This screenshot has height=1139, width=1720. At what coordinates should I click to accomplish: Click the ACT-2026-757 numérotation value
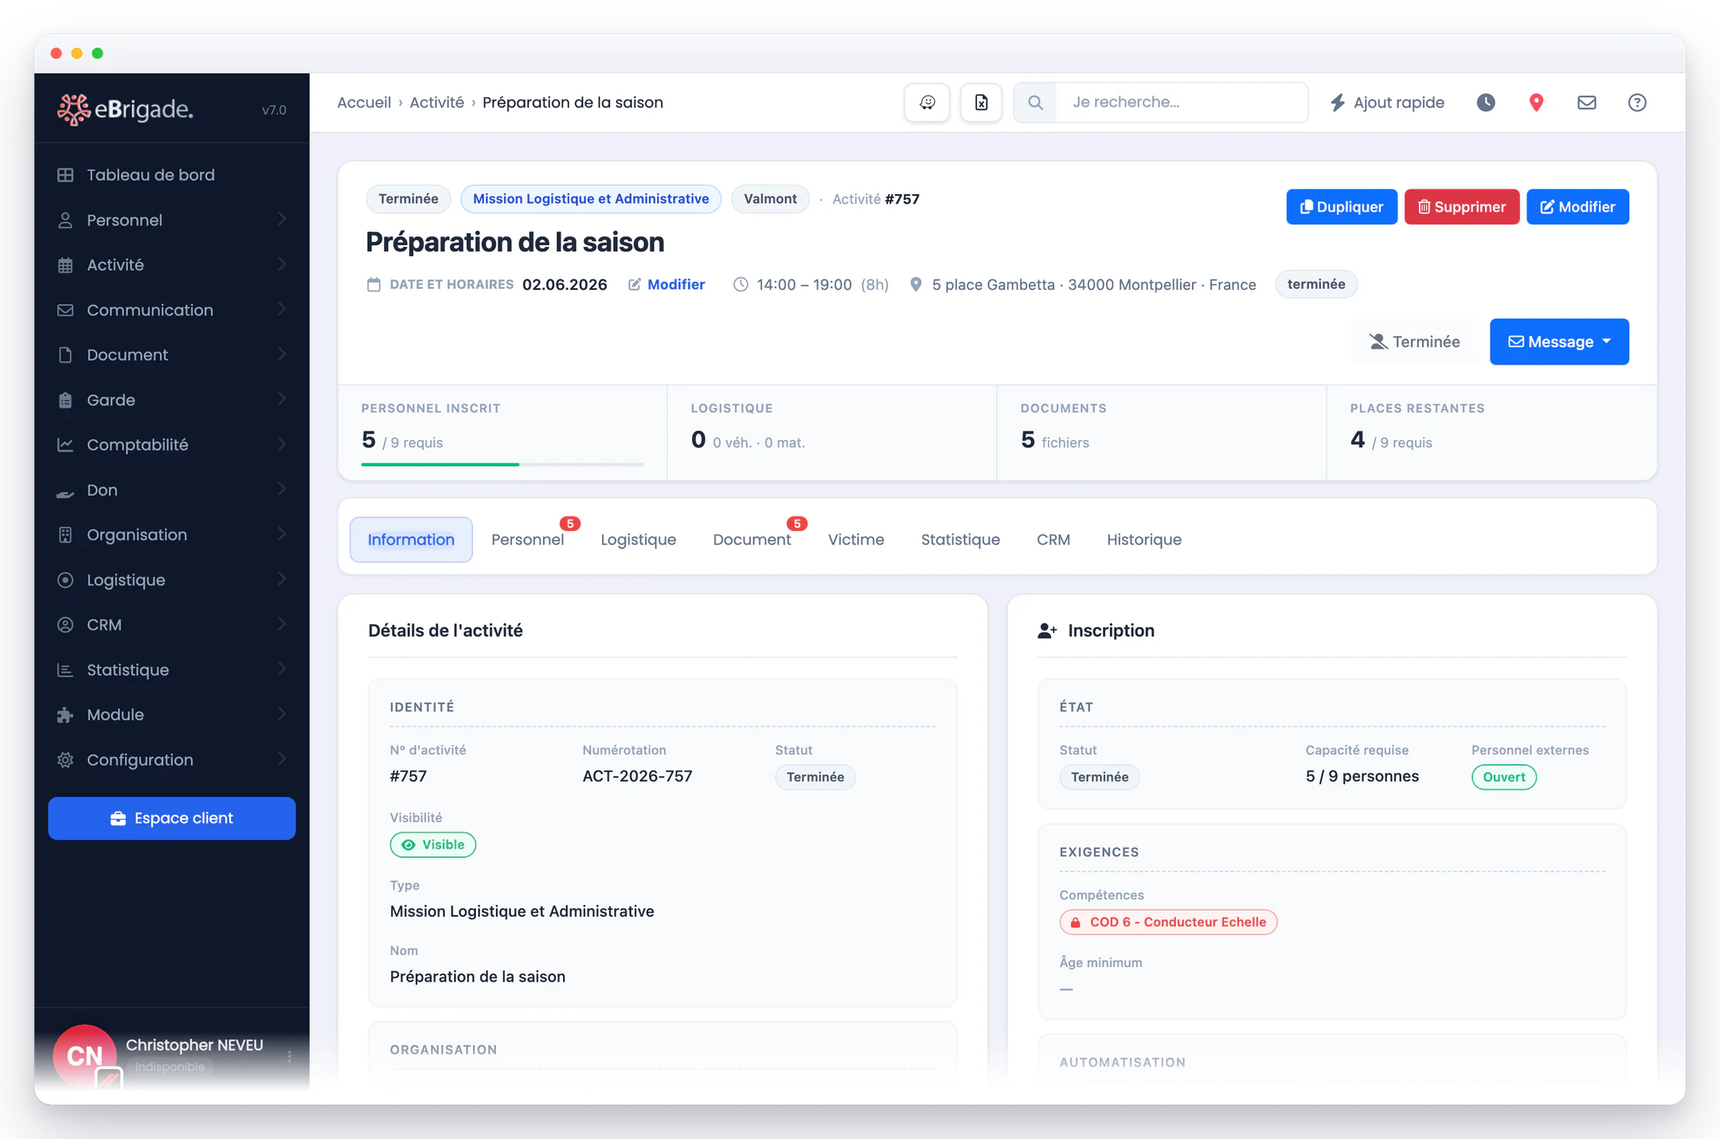[637, 776]
